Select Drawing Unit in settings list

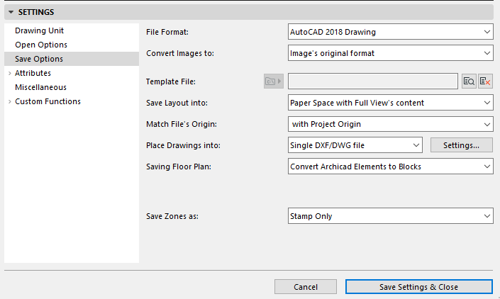(x=40, y=30)
